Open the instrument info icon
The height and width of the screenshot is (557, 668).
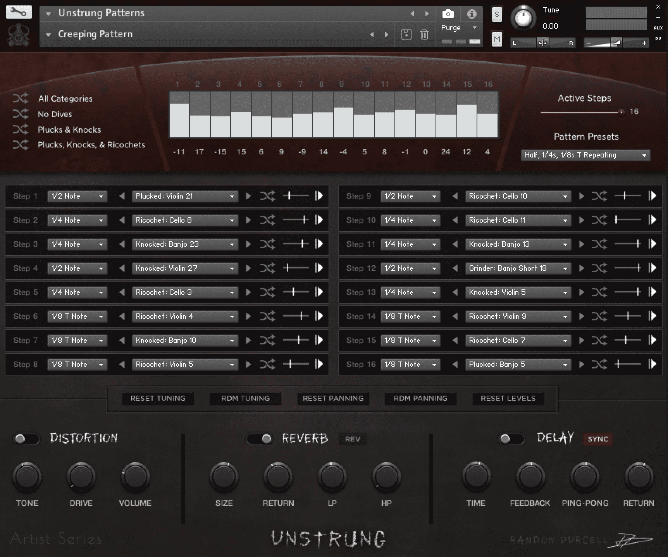(472, 14)
